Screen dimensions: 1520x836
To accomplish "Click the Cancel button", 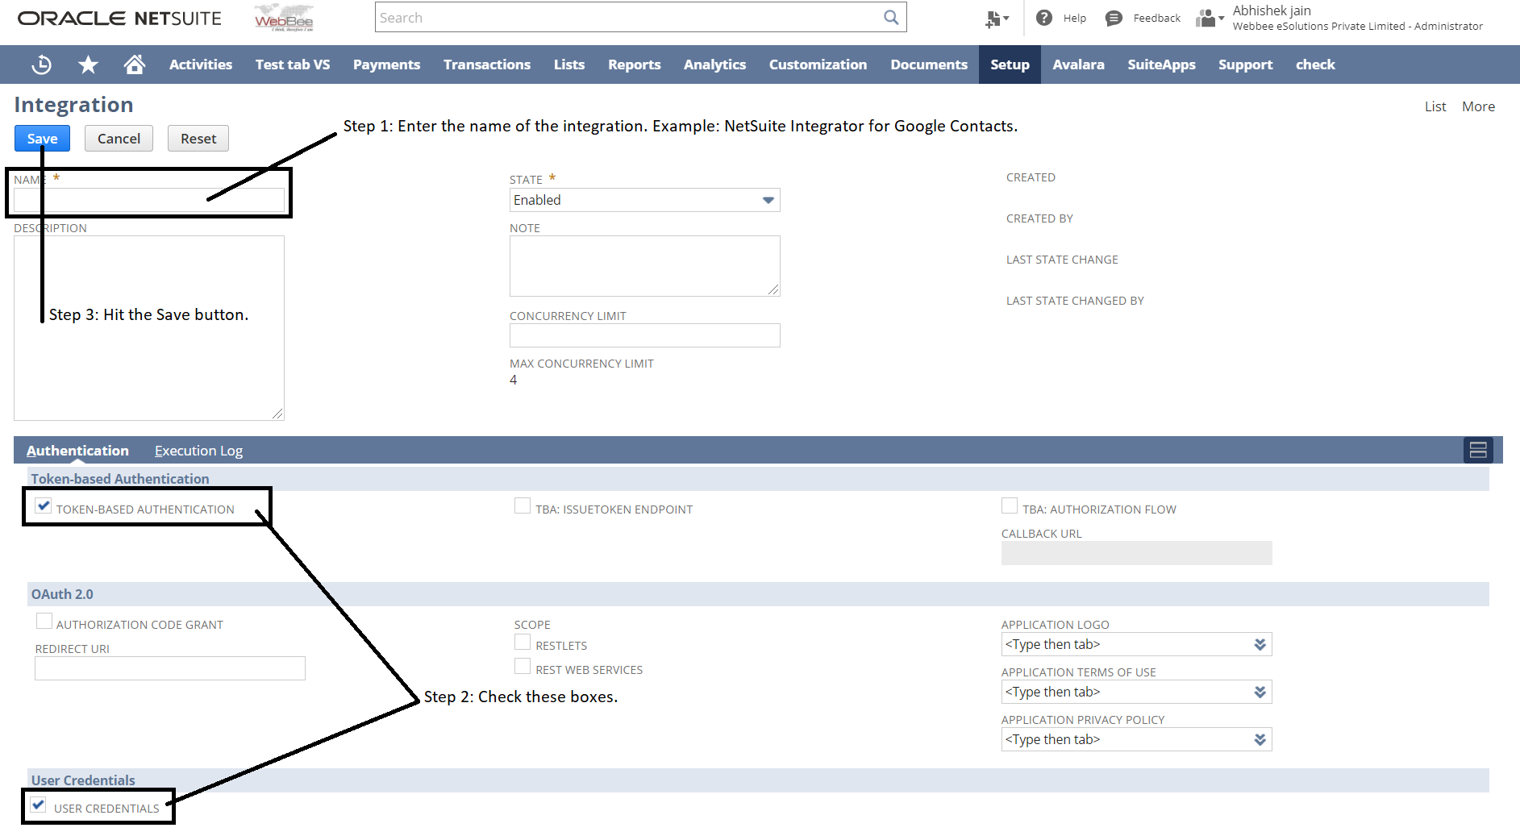I will click(x=119, y=139).
